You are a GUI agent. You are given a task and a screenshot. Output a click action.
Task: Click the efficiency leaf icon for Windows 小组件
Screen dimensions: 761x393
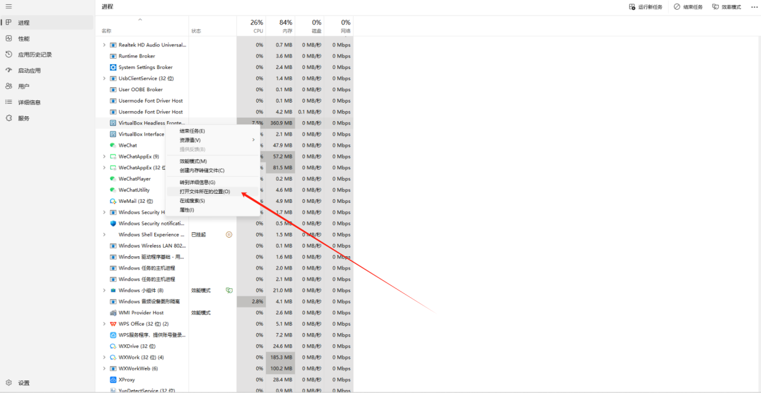[x=229, y=290]
